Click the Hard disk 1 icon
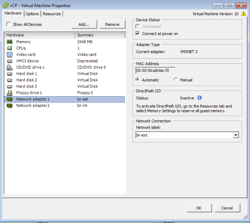The height and width of the screenshot is (223, 250). click(x=10, y=74)
